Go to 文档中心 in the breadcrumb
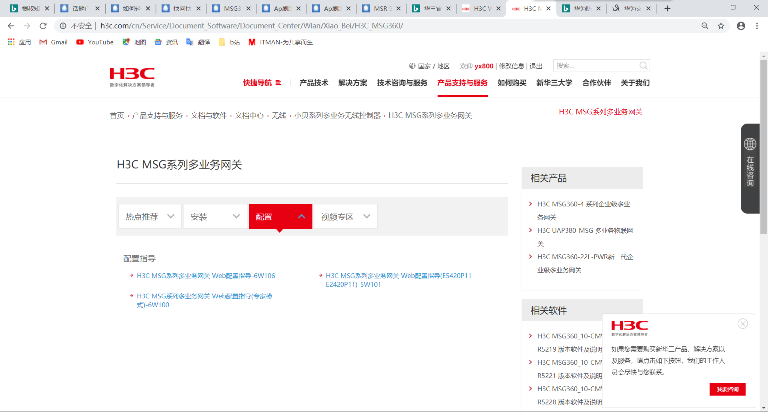 [249, 116]
